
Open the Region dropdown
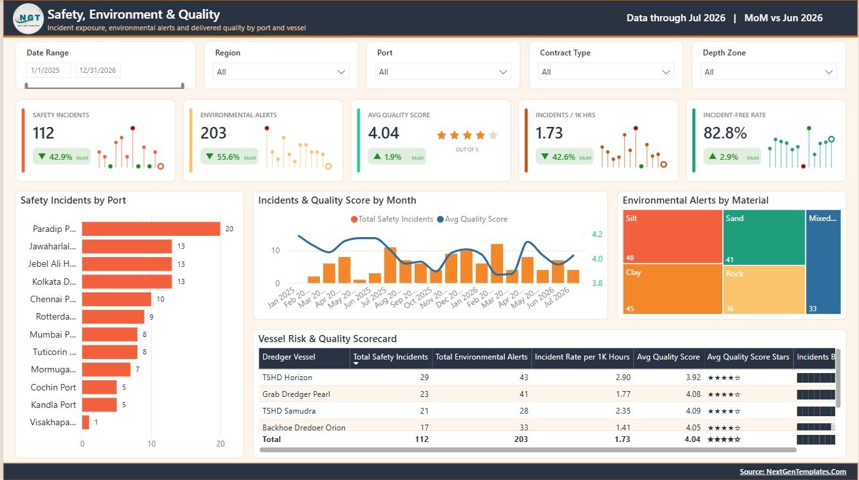tap(281, 72)
